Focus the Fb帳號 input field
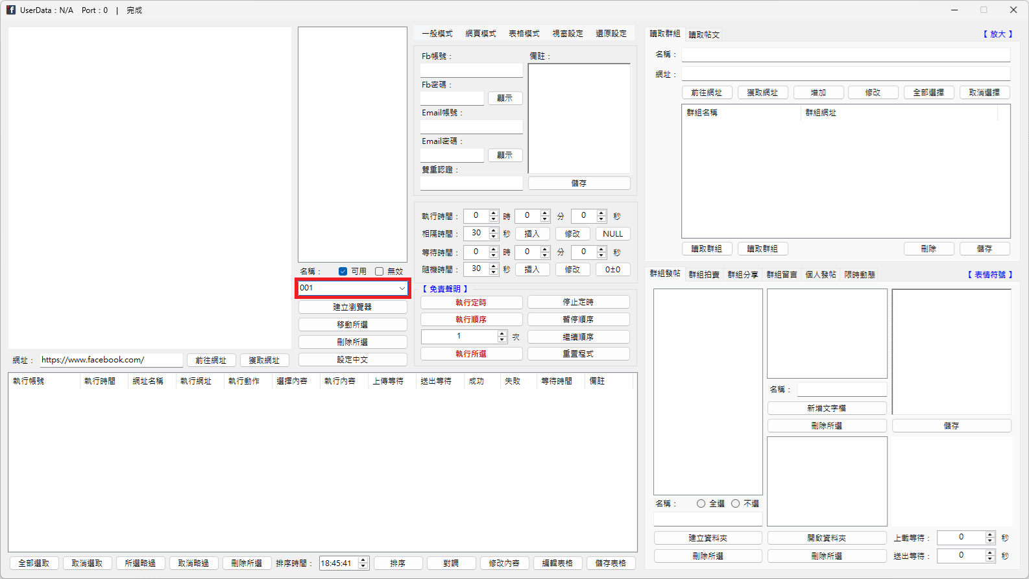1029x579 pixels. pyautogui.click(x=471, y=69)
